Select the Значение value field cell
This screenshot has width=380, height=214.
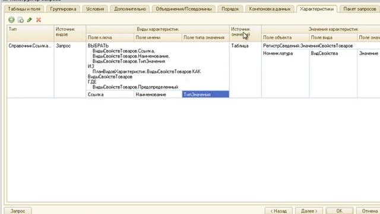point(369,74)
